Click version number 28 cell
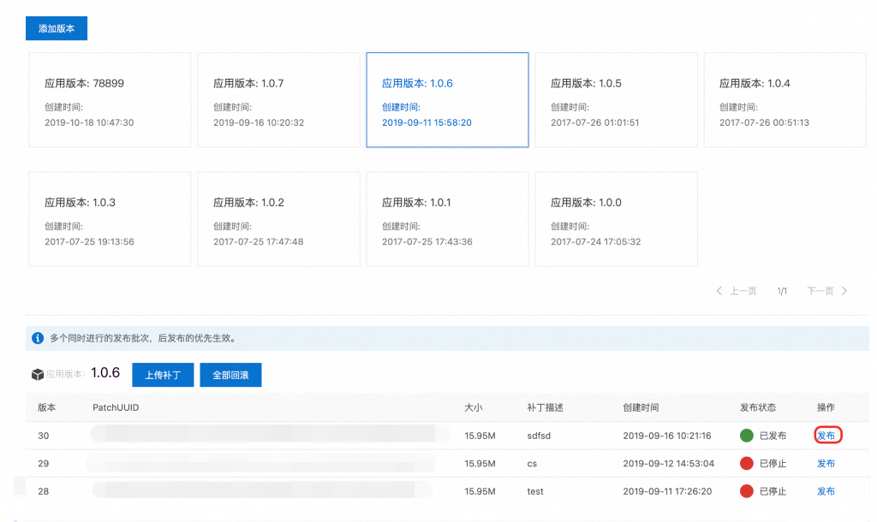877x522 pixels. [x=44, y=491]
